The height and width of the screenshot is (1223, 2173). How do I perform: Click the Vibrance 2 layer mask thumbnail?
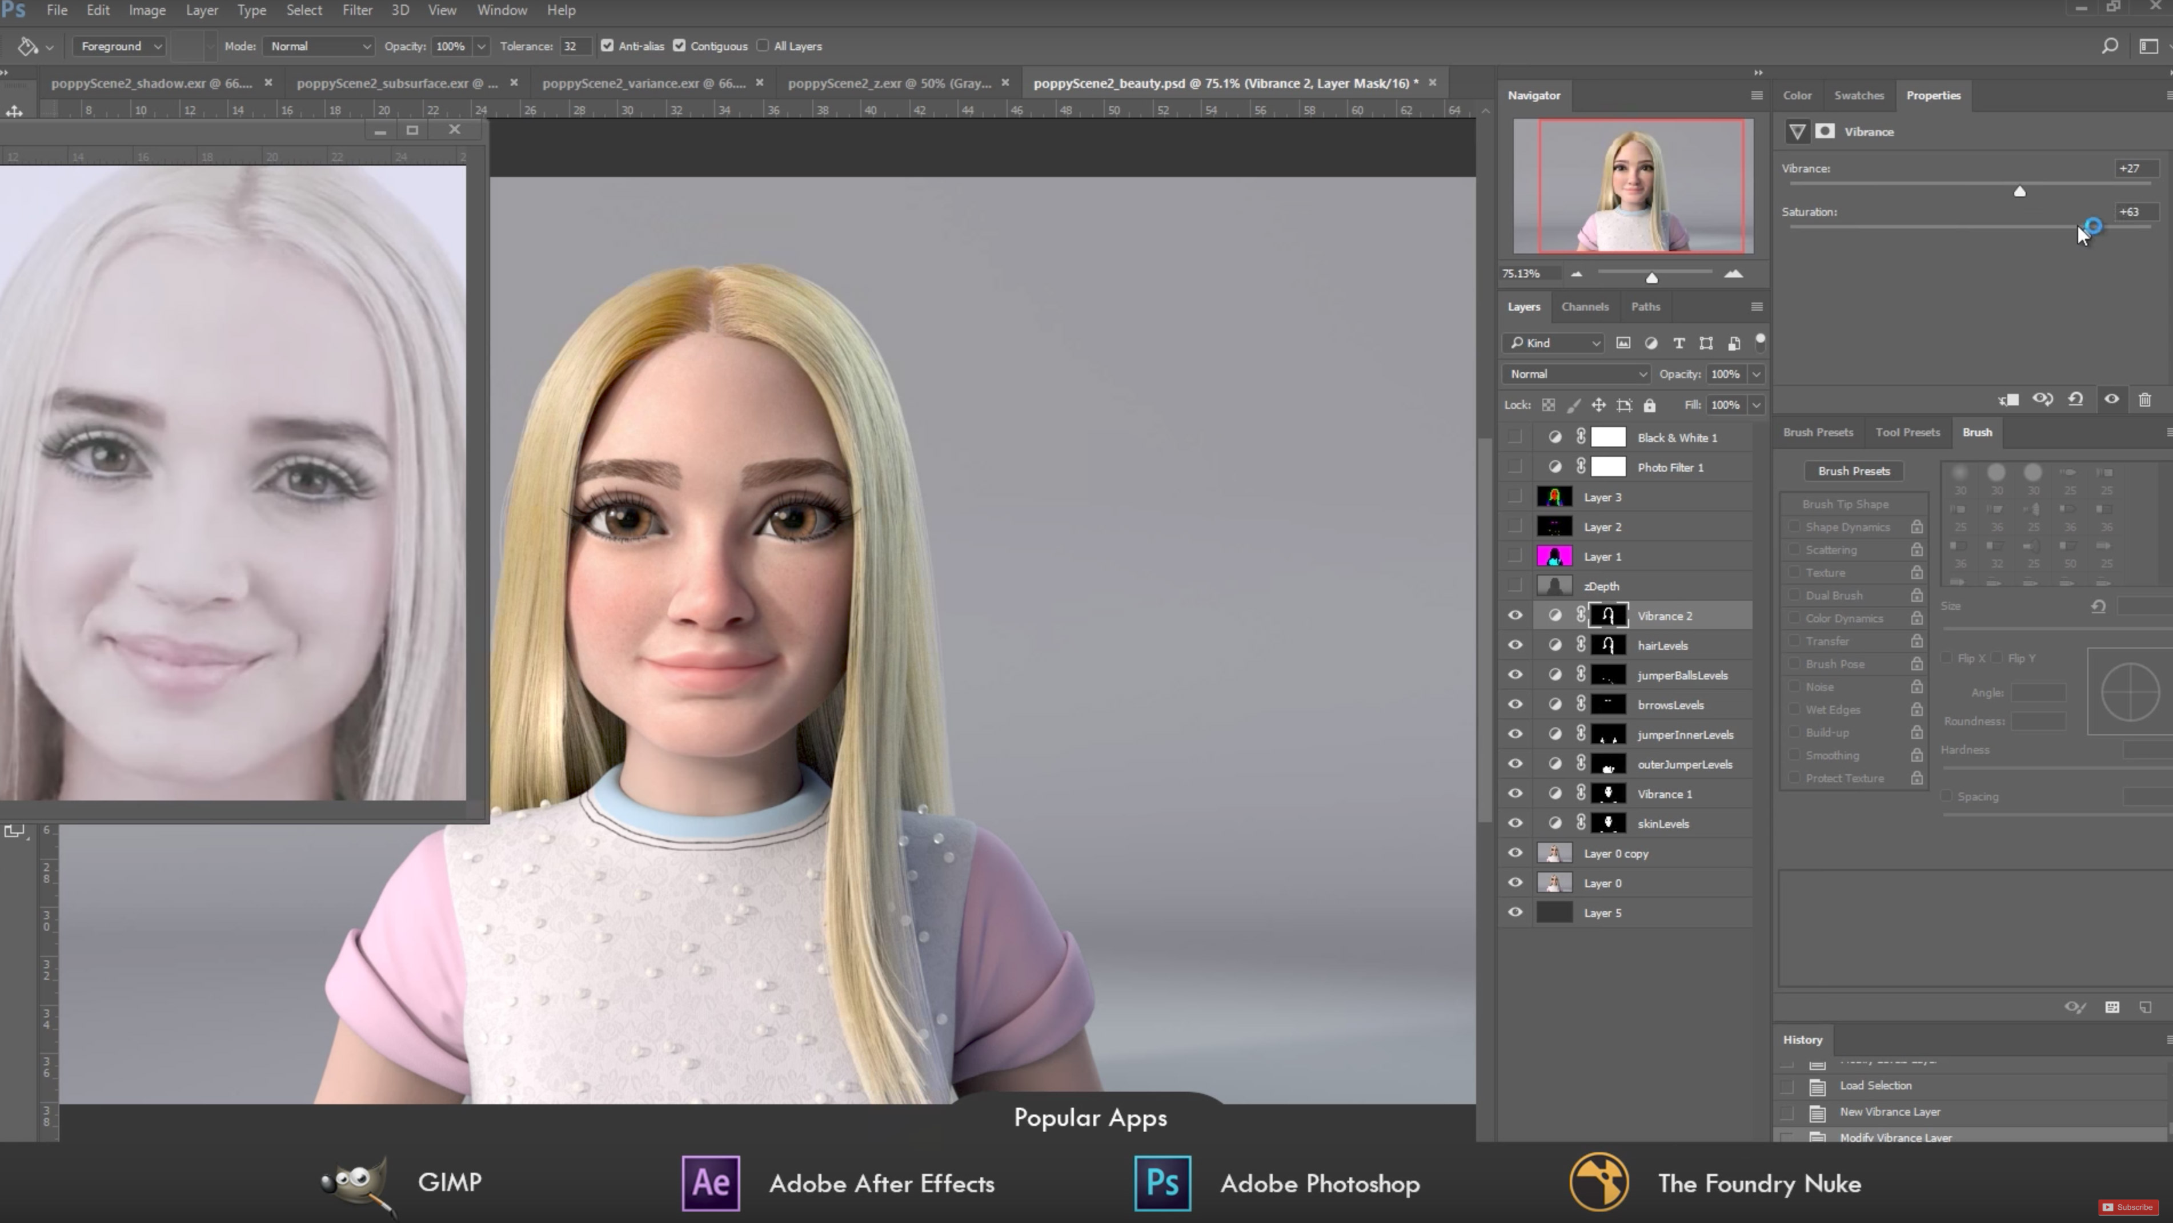pos(1608,616)
